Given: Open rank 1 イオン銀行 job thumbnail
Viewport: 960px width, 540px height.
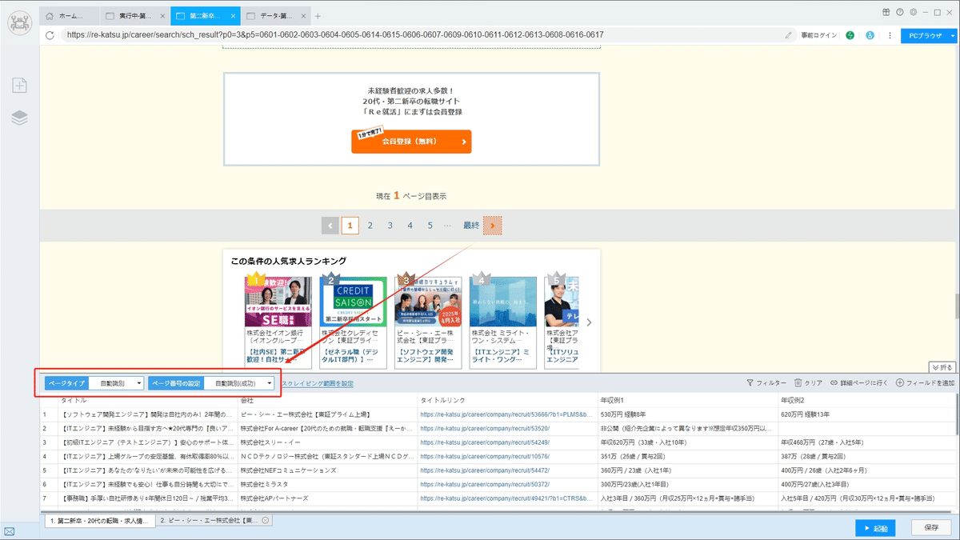Looking at the screenshot, I should (x=278, y=302).
